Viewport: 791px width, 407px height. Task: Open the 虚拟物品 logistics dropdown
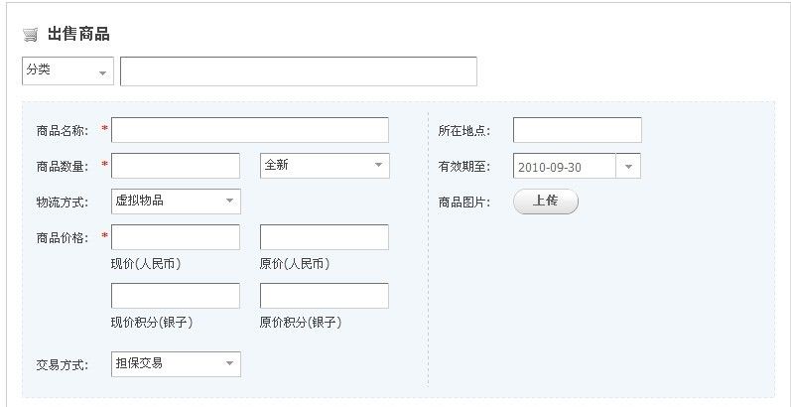pos(176,202)
